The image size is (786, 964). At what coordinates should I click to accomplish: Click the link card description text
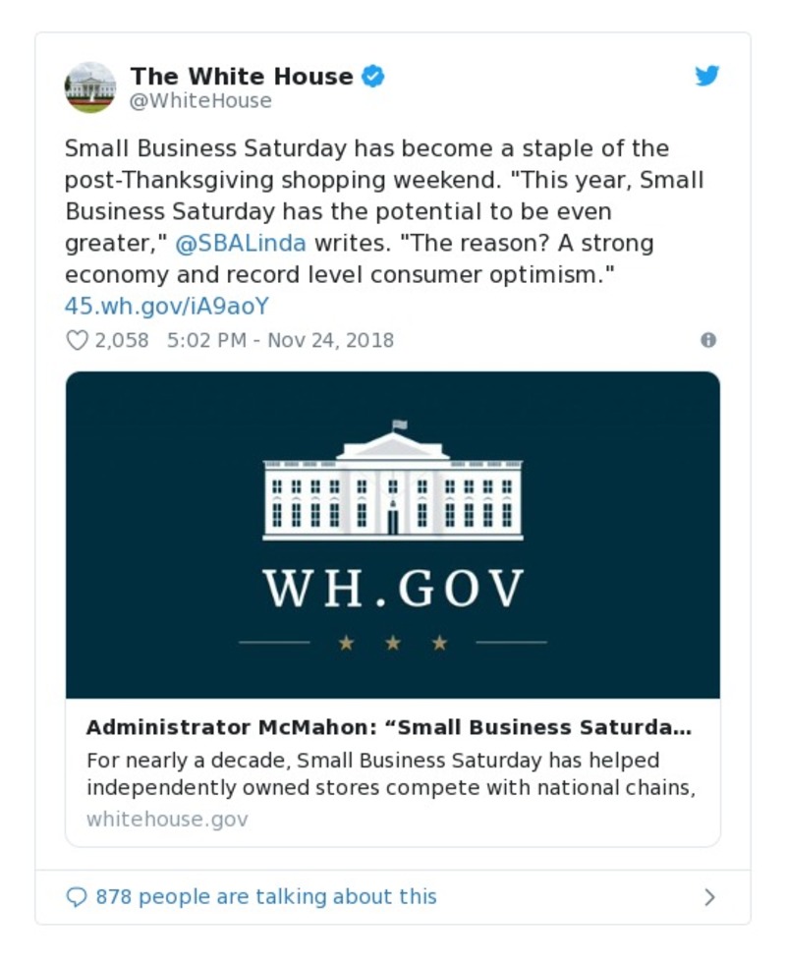(390, 774)
